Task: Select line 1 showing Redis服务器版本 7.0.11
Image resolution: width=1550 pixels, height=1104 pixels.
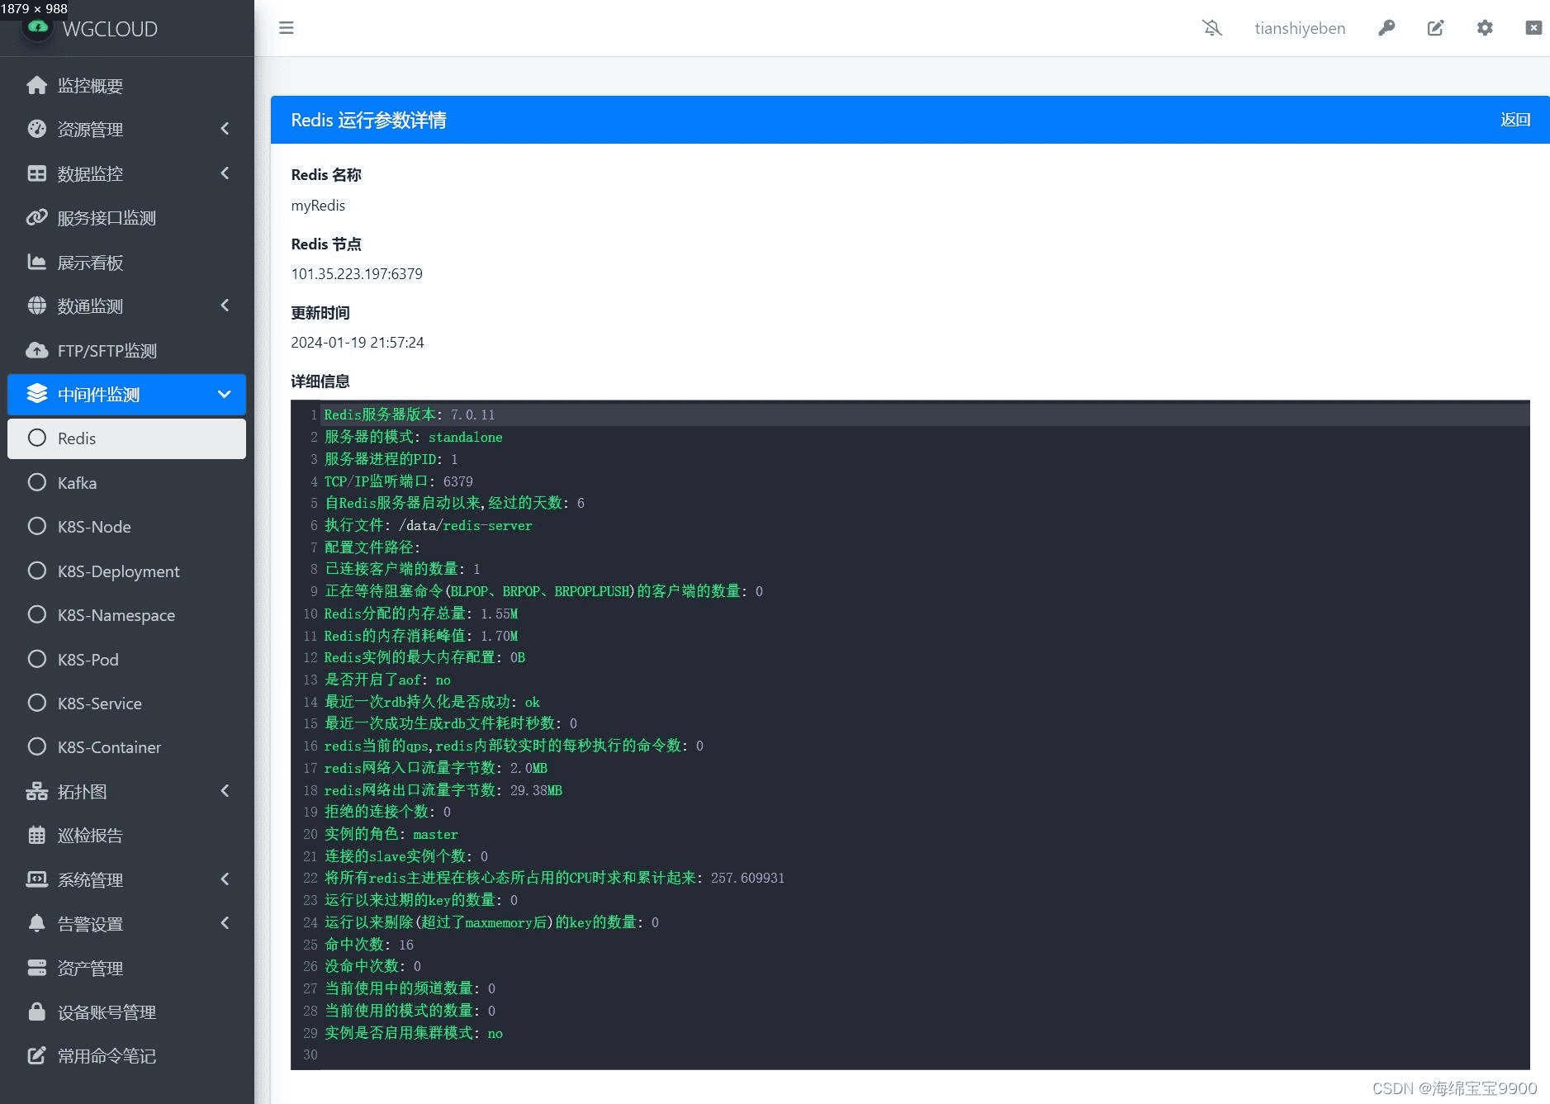Action: point(409,415)
